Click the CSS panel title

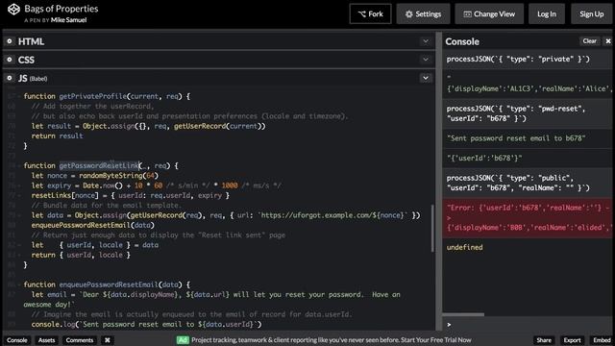click(x=26, y=60)
